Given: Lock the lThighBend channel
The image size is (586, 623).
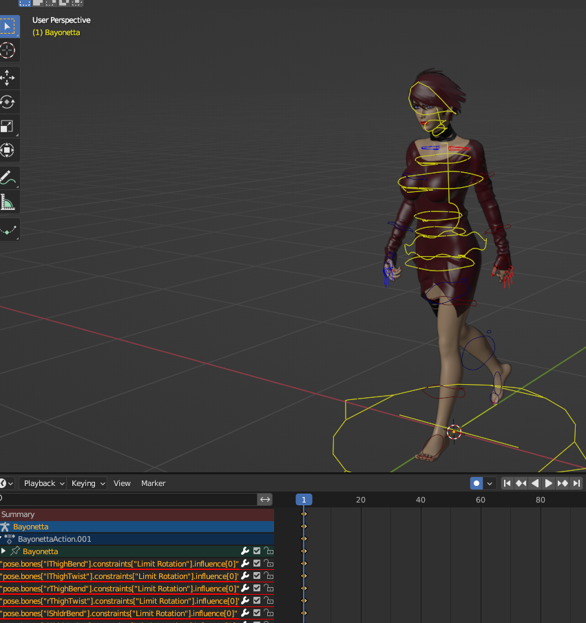Looking at the screenshot, I should (269, 563).
